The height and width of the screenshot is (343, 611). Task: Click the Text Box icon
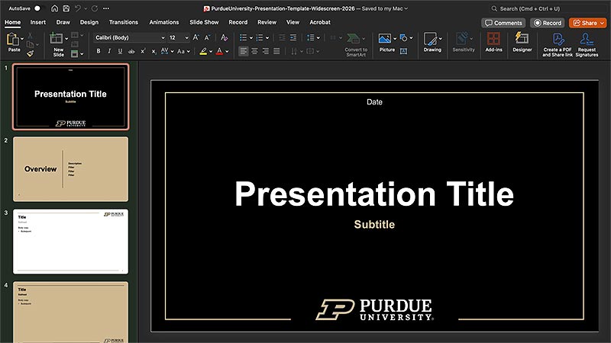404,51
